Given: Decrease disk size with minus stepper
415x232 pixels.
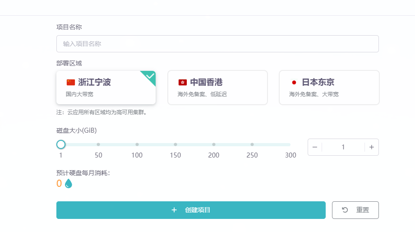Looking at the screenshot, I should tap(315, 147).
